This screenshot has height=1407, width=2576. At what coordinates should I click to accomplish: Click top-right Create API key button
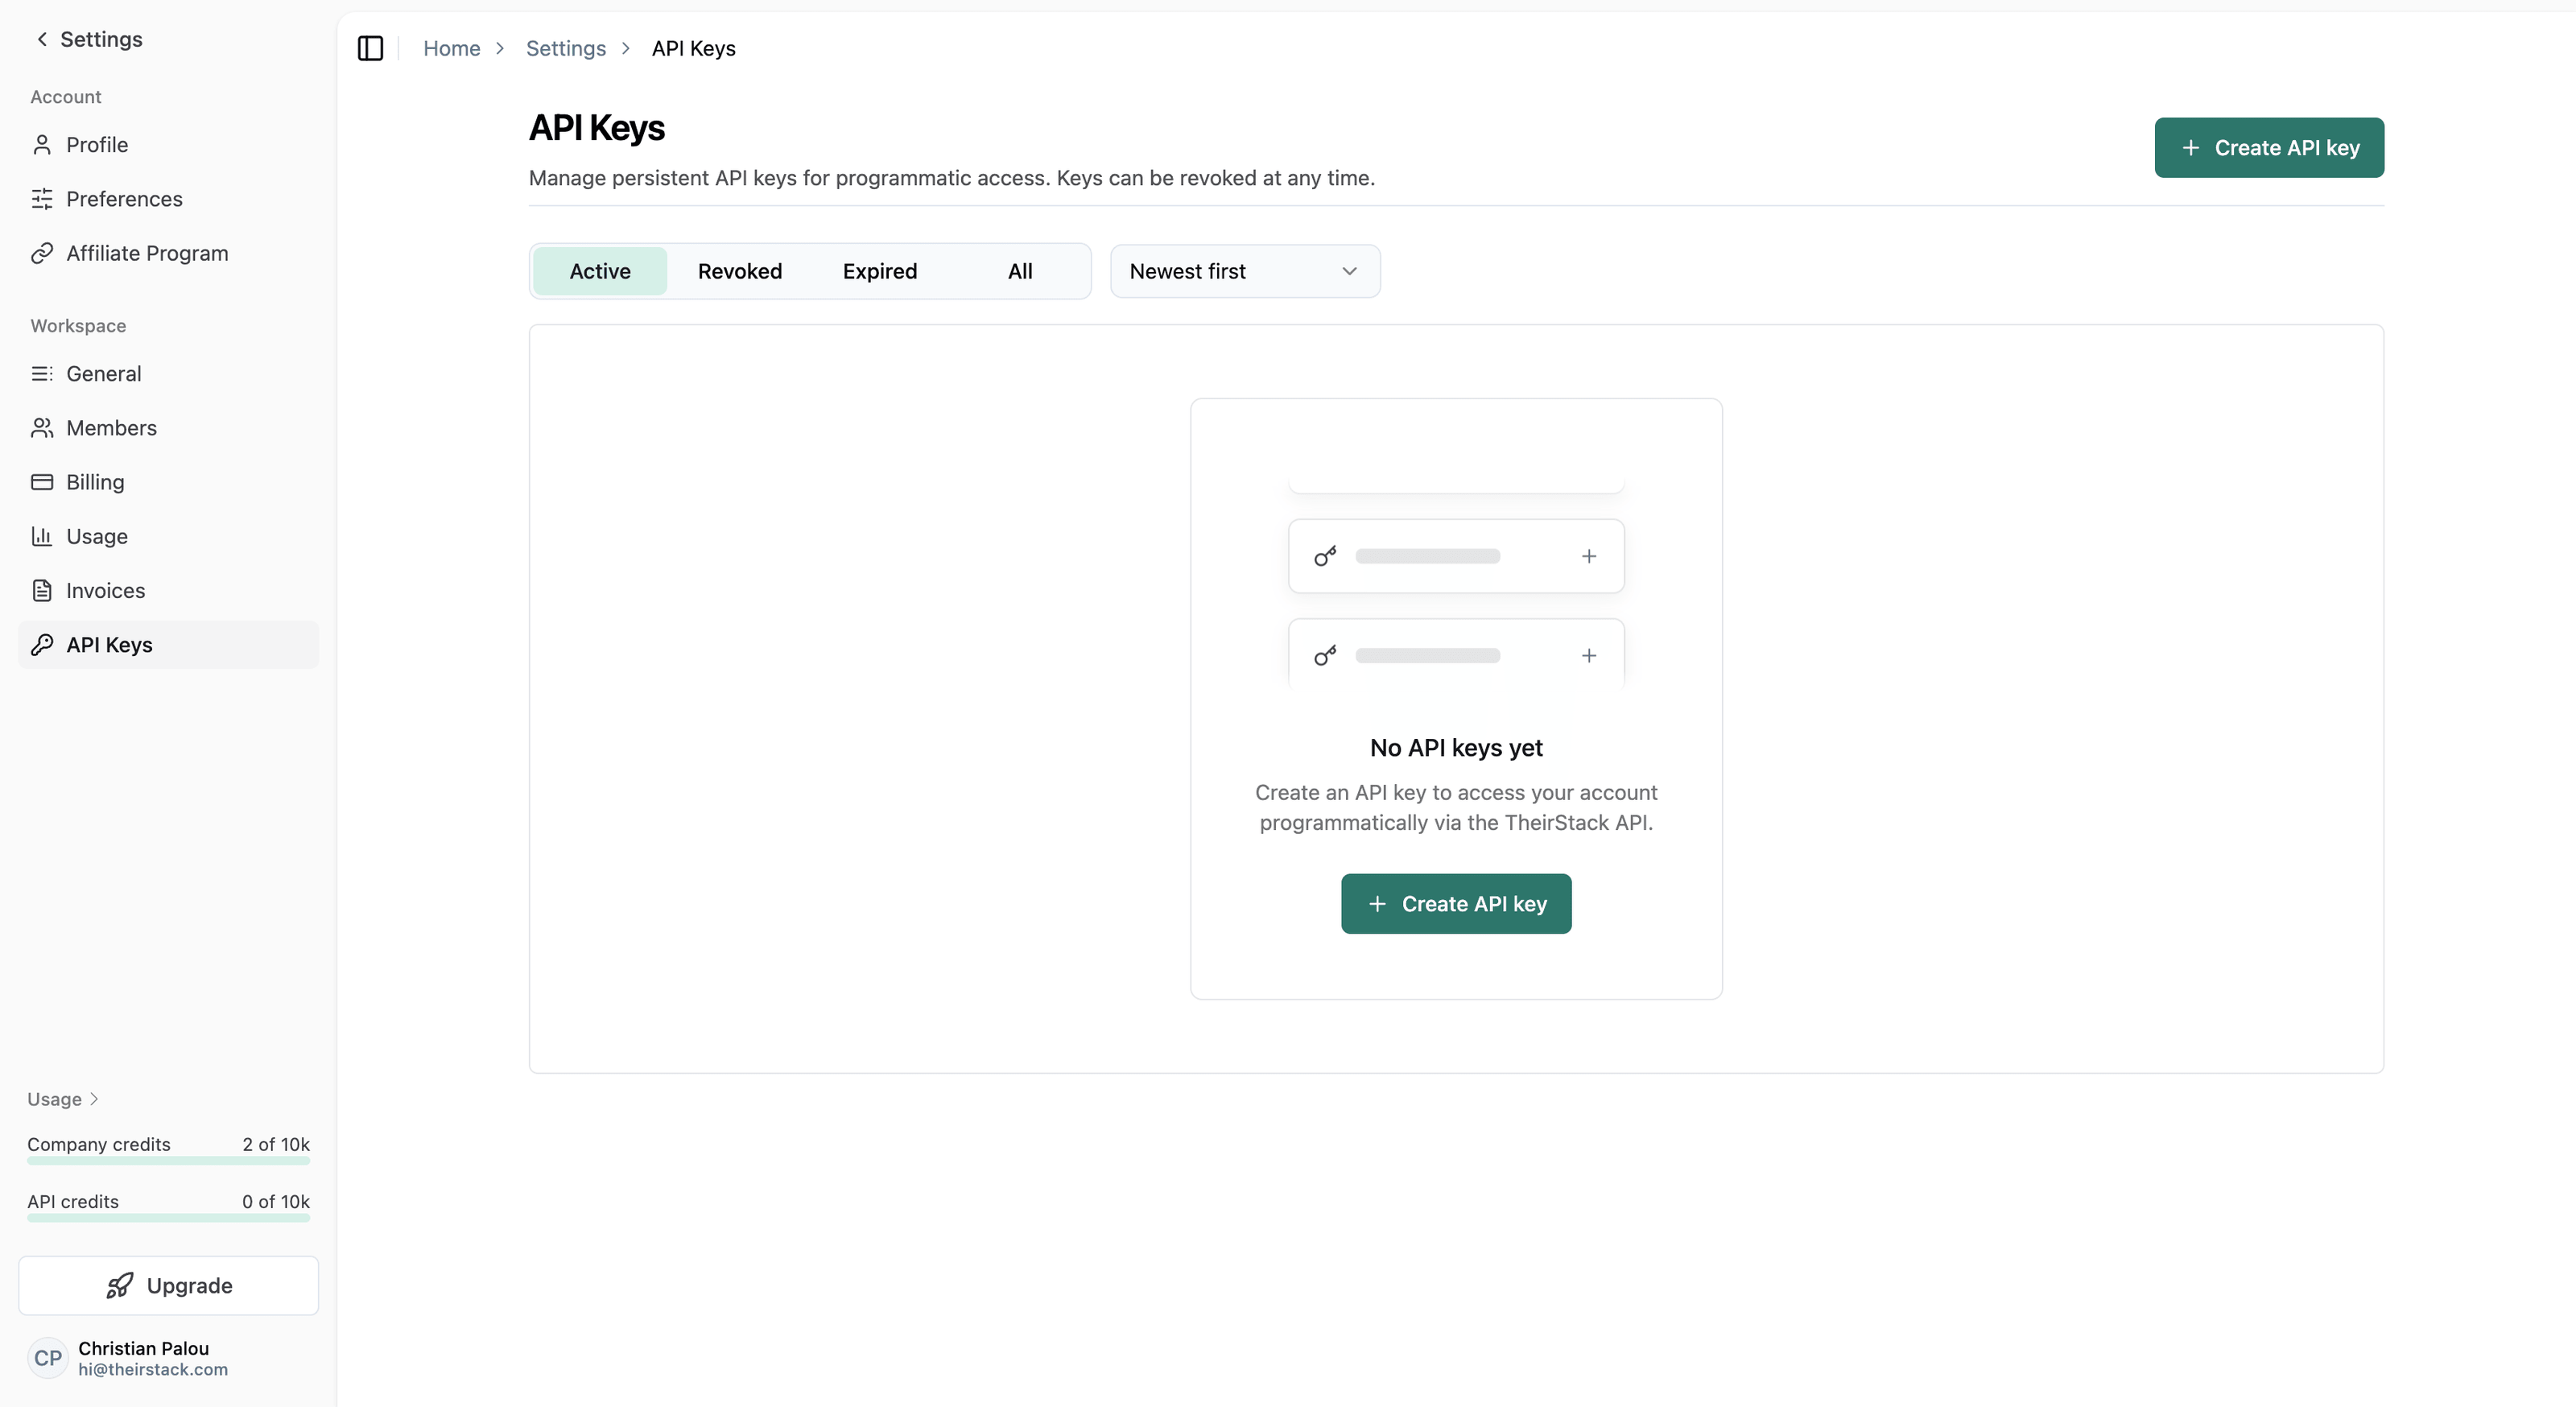[x=2268, y=148]
